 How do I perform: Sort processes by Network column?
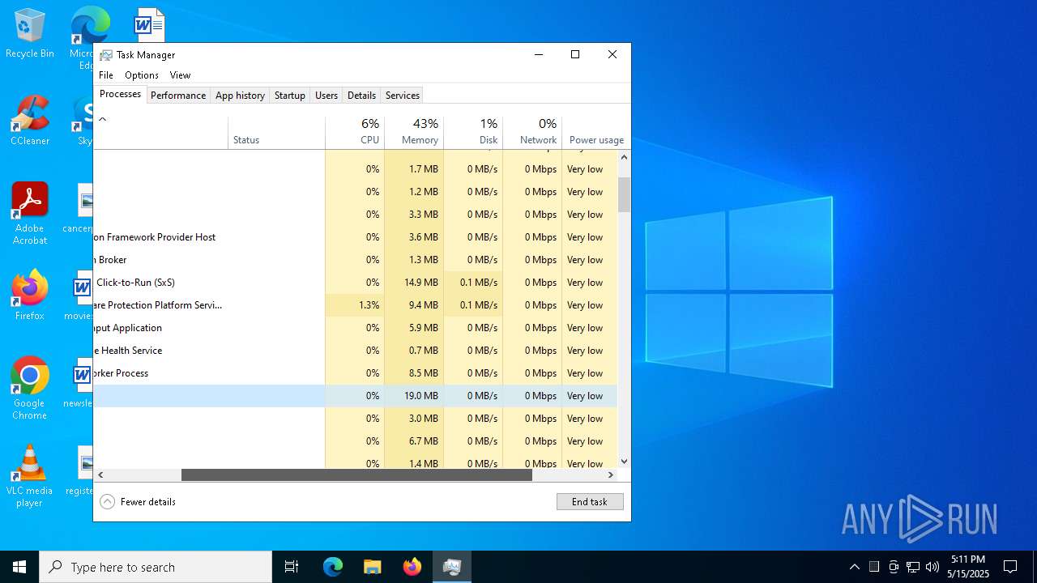click(532, 132)
